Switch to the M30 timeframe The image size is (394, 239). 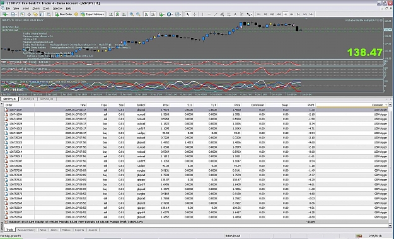(x=279, y=14)
